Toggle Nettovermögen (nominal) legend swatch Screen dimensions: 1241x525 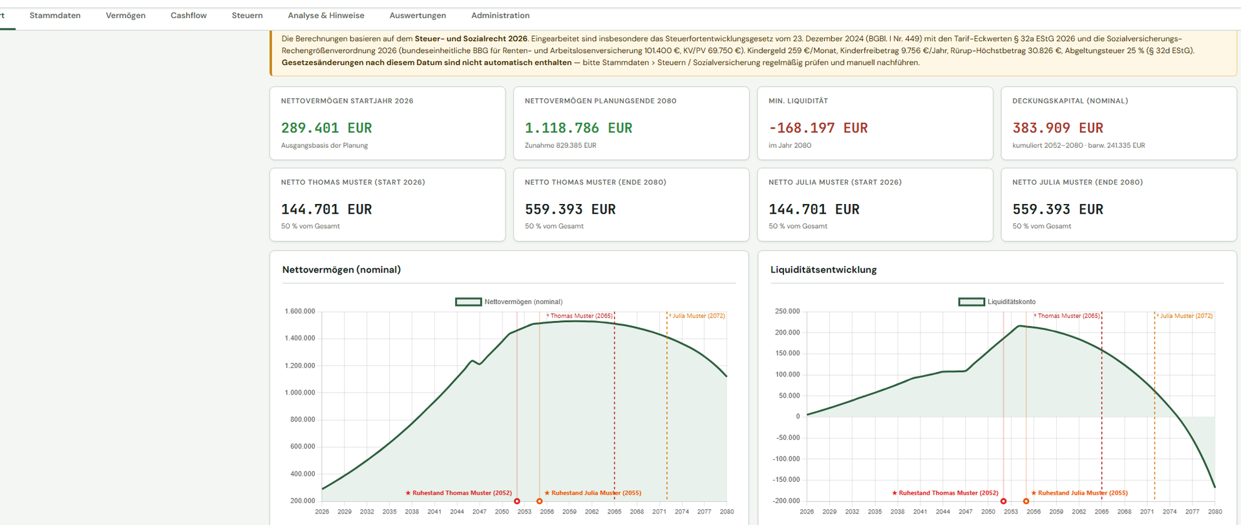468,302
